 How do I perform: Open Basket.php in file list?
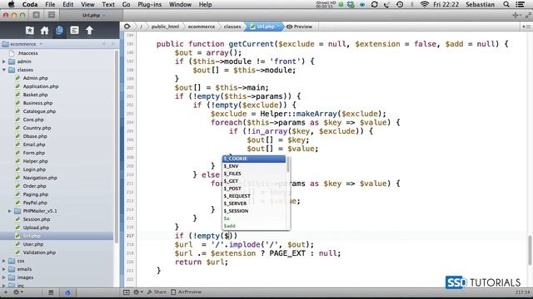point(35,95)
